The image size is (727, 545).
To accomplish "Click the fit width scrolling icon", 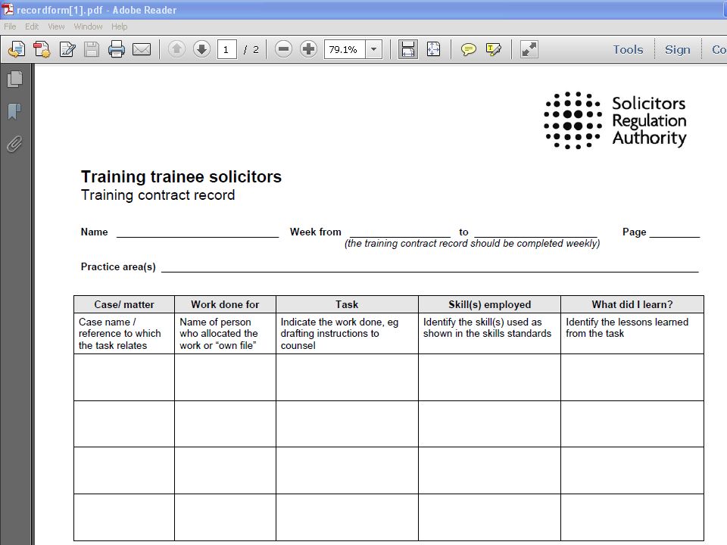I will (x=408, y=49).
